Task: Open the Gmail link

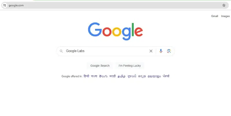Action: [215, 16]
